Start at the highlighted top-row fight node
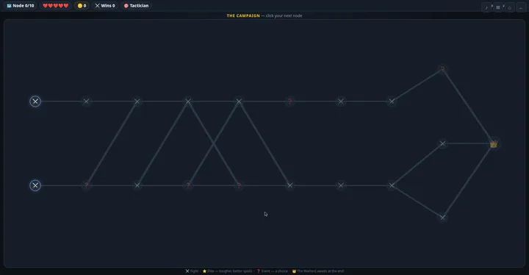The height and width of the screenshot is (275, 529). (35, 101)
